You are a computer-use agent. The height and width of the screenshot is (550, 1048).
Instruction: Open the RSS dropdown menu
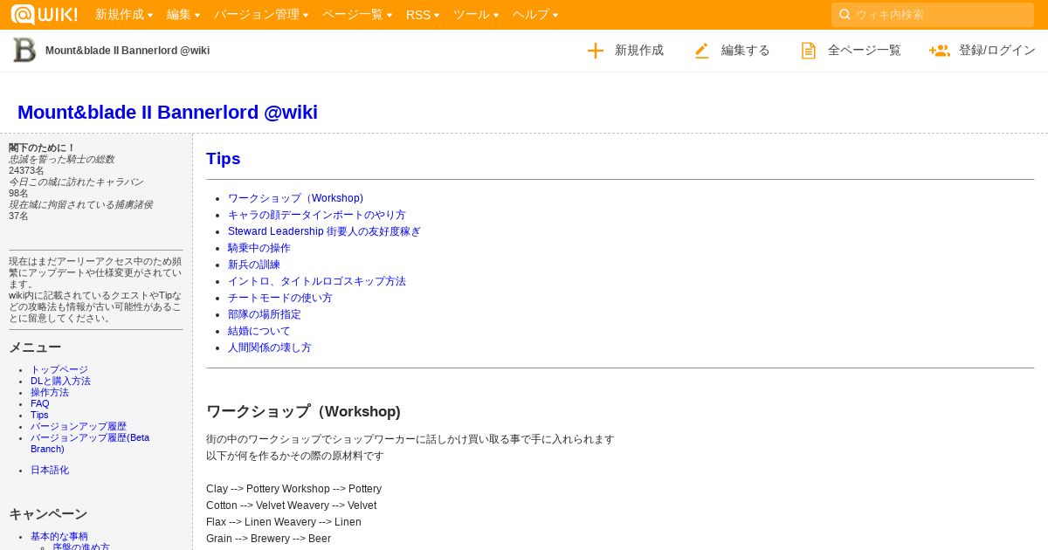(x=423, y=15)
